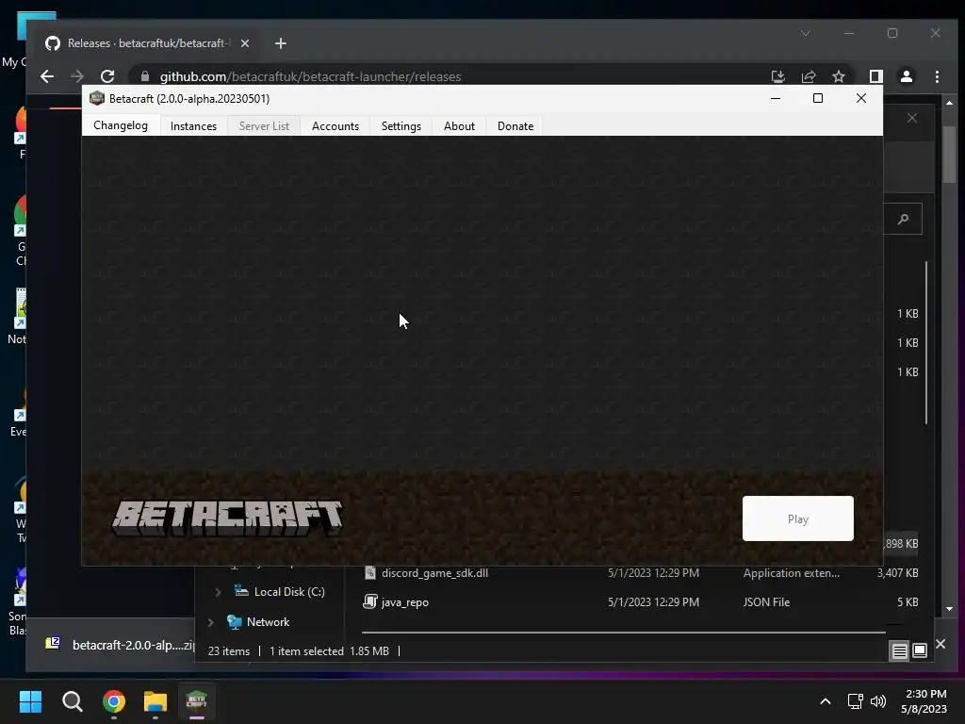
Task: Expand Local Disk (C:) in Explorer
Action: 218,592
